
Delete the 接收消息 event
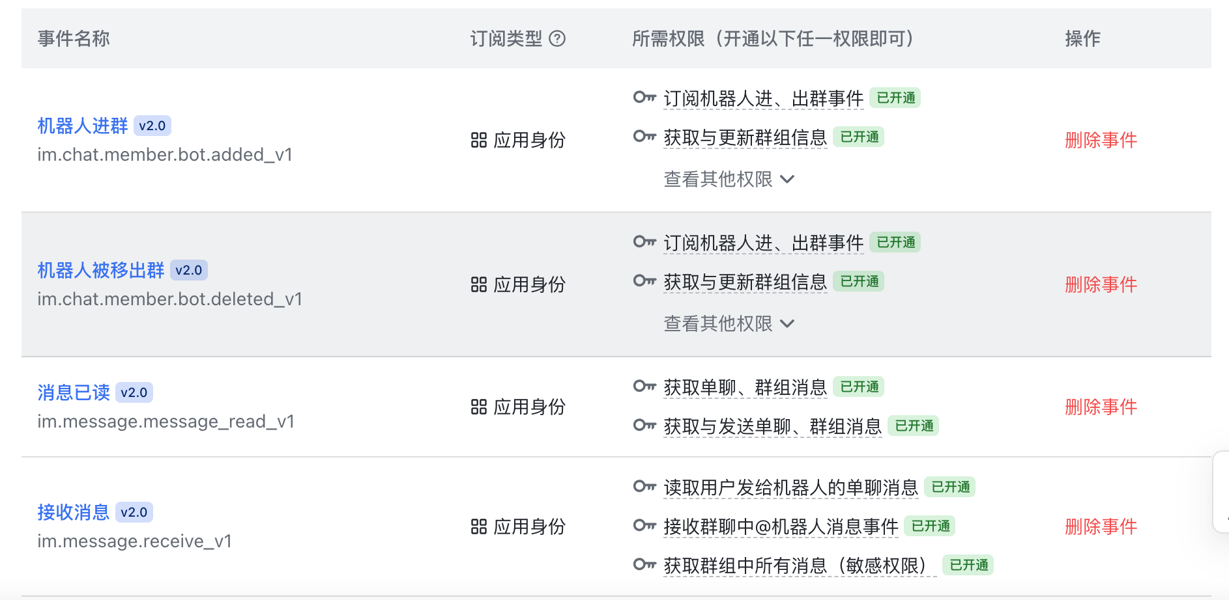point(1101,527)
